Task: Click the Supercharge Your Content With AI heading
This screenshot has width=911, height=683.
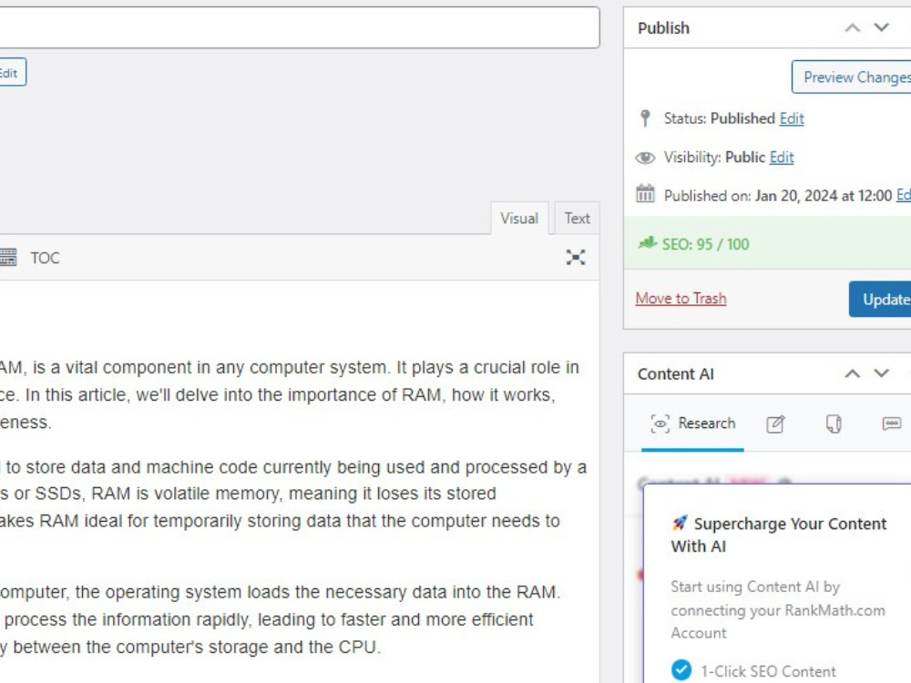Action: click(779, 535)
